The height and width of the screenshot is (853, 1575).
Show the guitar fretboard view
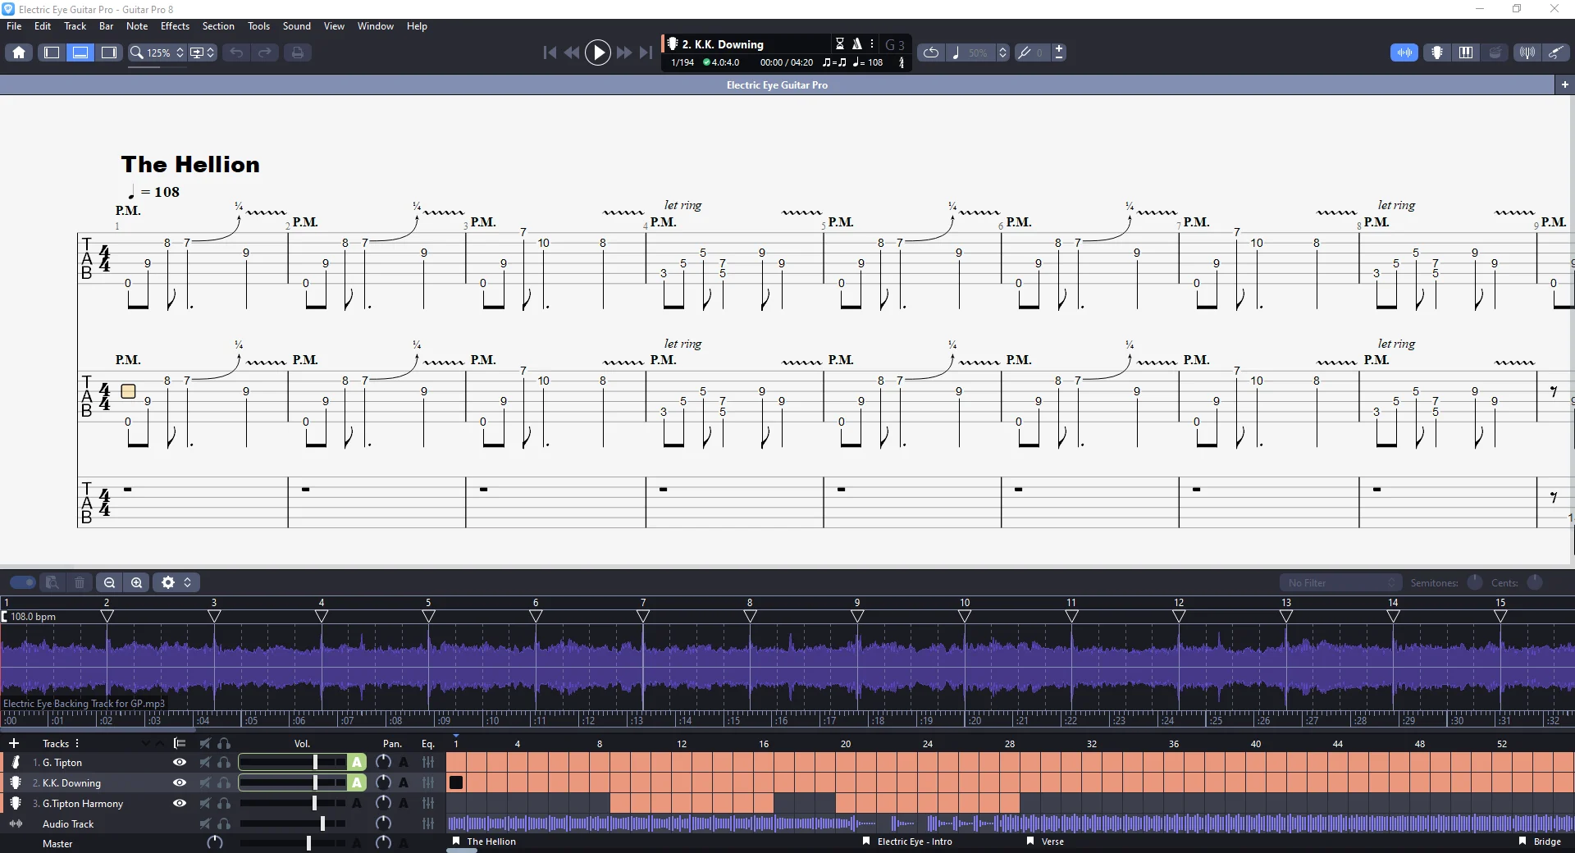click(1437, 52)
